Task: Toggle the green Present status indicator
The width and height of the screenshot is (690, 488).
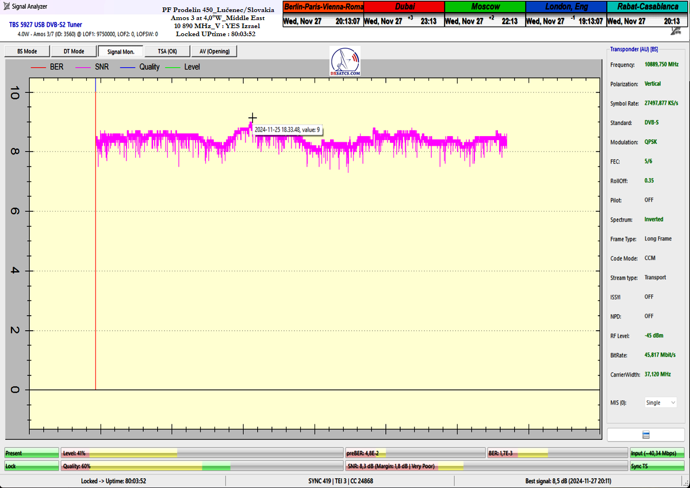Action: (32, 454)
